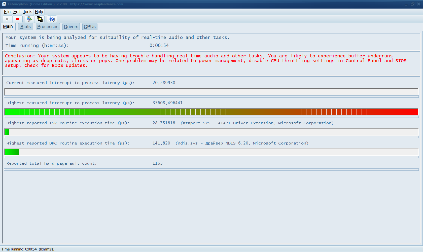Click the 'Reported total hard pagefault count' label
The image size is (423, 252).
pyautogui.click(x=52, y=163)
